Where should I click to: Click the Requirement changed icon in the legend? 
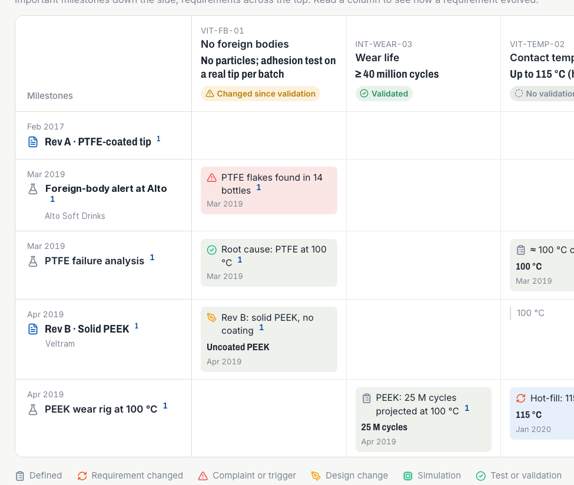[82, 476]
